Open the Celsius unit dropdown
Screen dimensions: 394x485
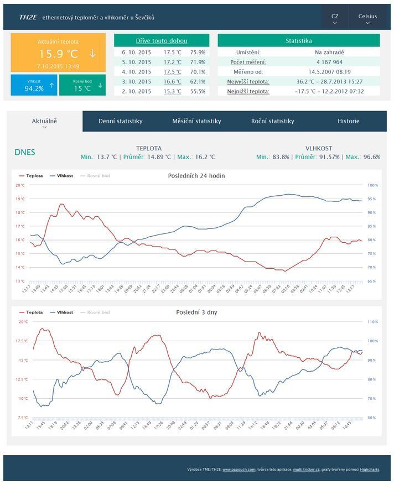point(367,18)
